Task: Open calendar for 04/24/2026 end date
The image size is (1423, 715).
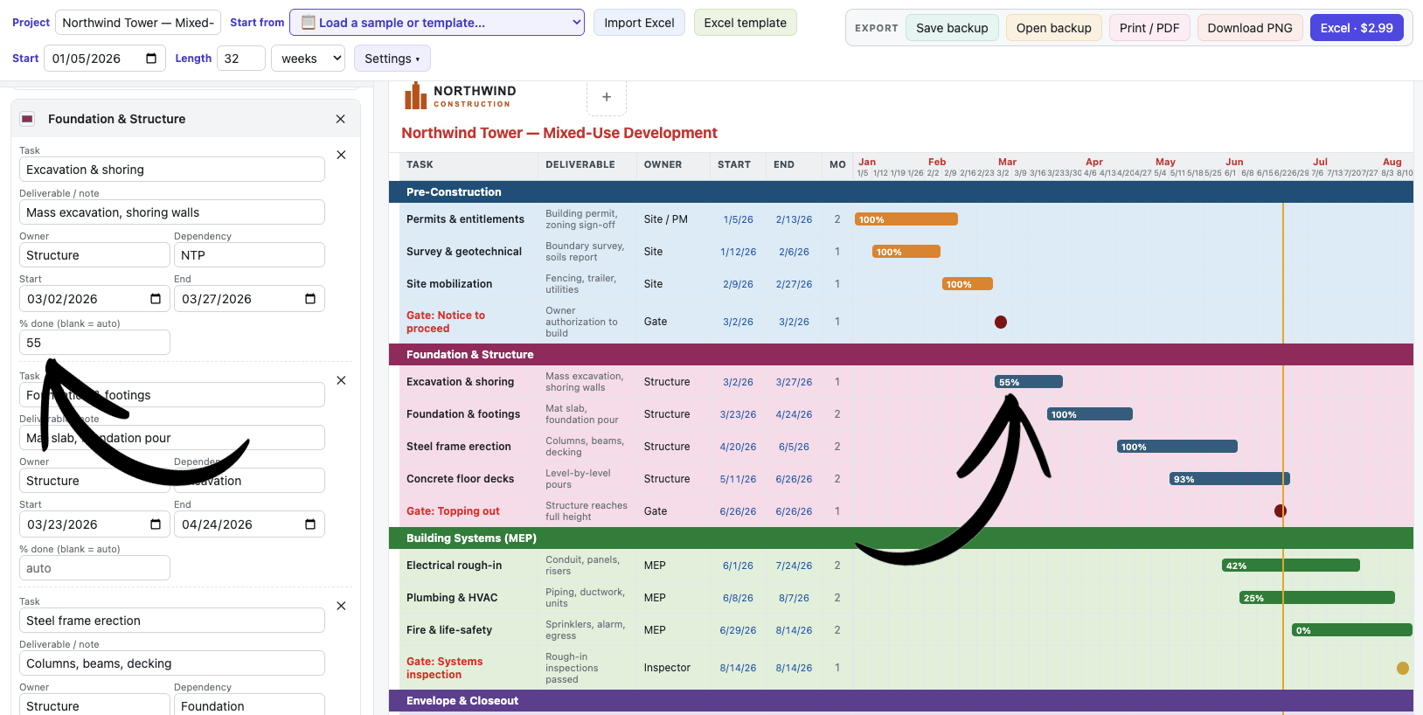Action: point(310,524)
